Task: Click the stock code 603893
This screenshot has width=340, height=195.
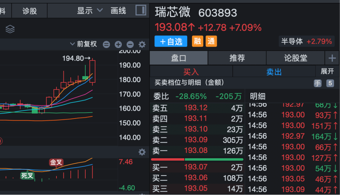Action: (217, 13)
